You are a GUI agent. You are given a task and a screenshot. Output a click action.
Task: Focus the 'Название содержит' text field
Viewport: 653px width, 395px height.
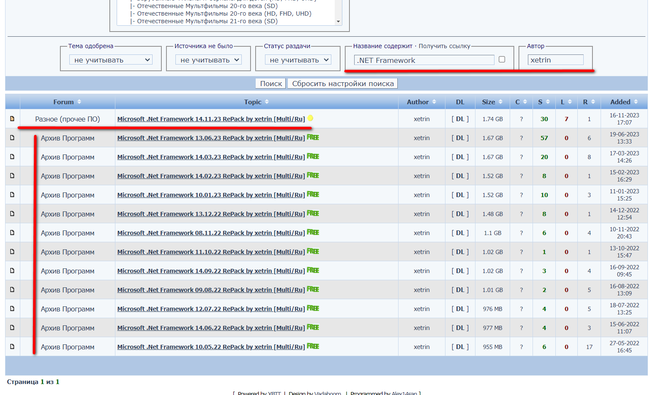click(x=424, y=60)
